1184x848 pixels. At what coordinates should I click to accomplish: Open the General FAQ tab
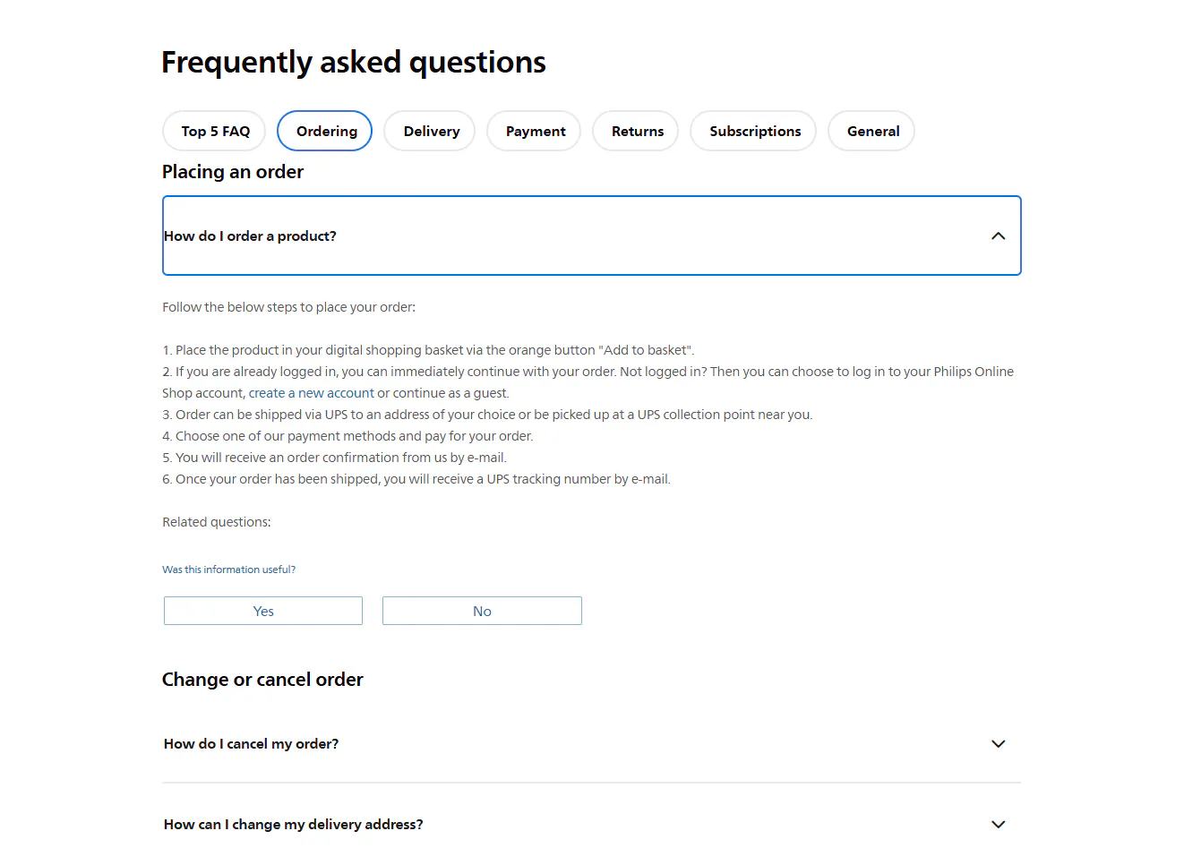click(872, 132)
